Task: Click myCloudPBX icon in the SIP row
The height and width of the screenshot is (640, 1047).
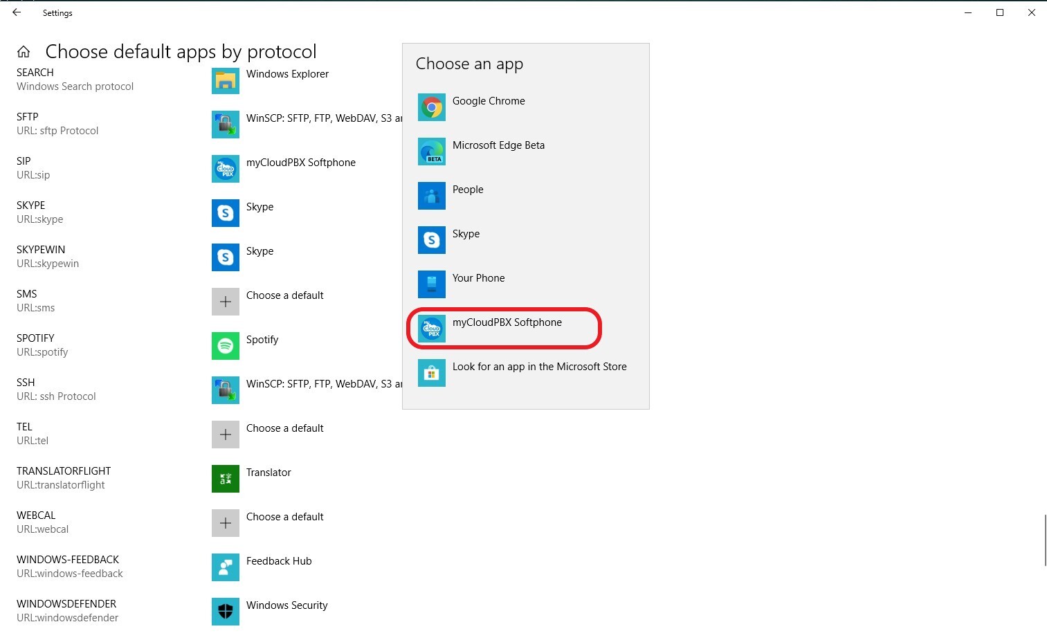Action: pos(226,169)
